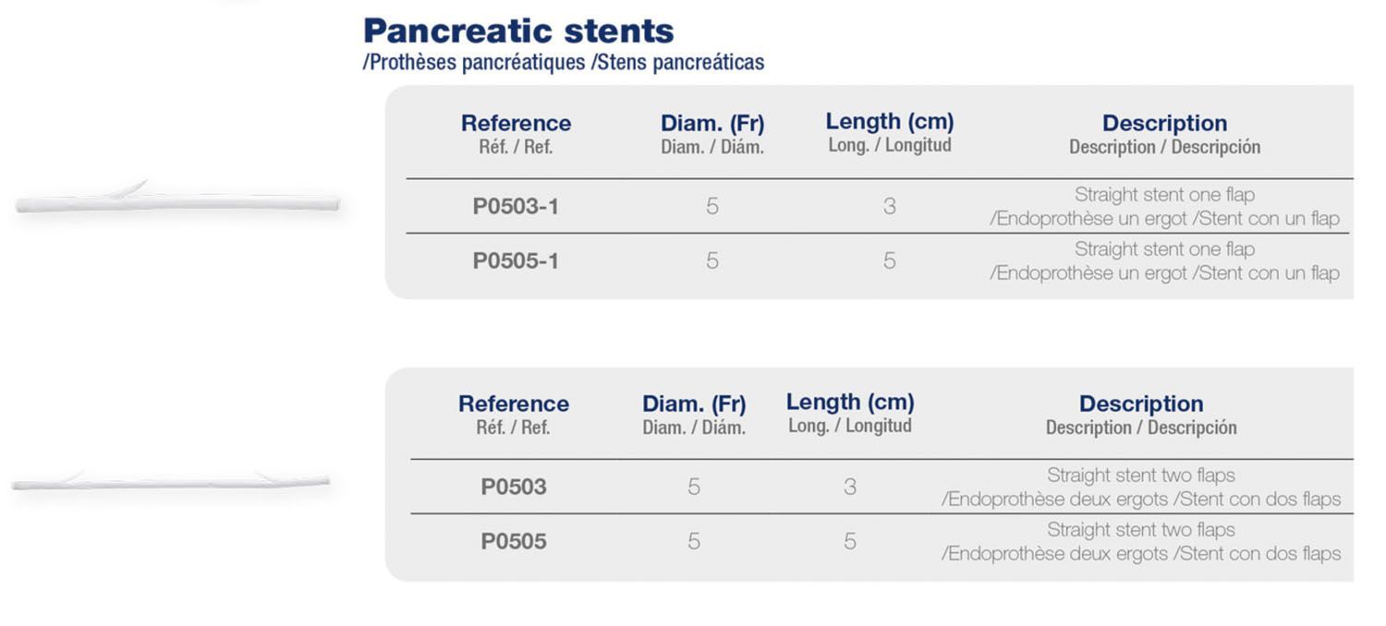
Task: Click the first table's Length (cm) header
Action: [x=890, y=122]
